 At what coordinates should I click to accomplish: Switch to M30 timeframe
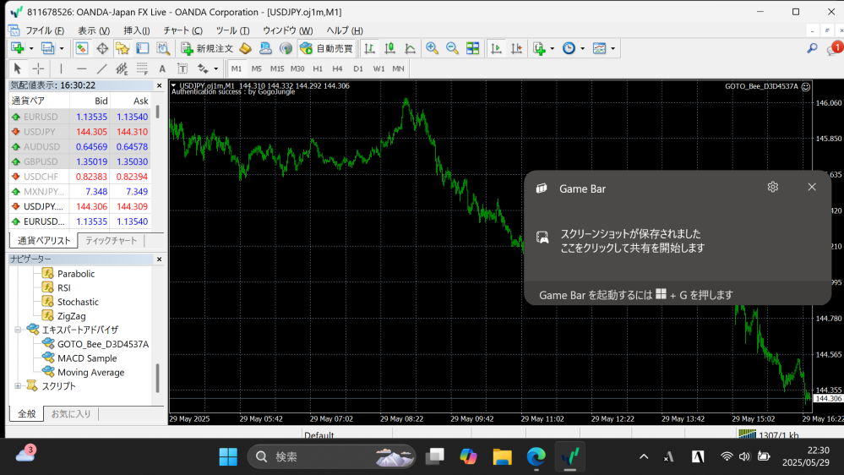(297, 68)
